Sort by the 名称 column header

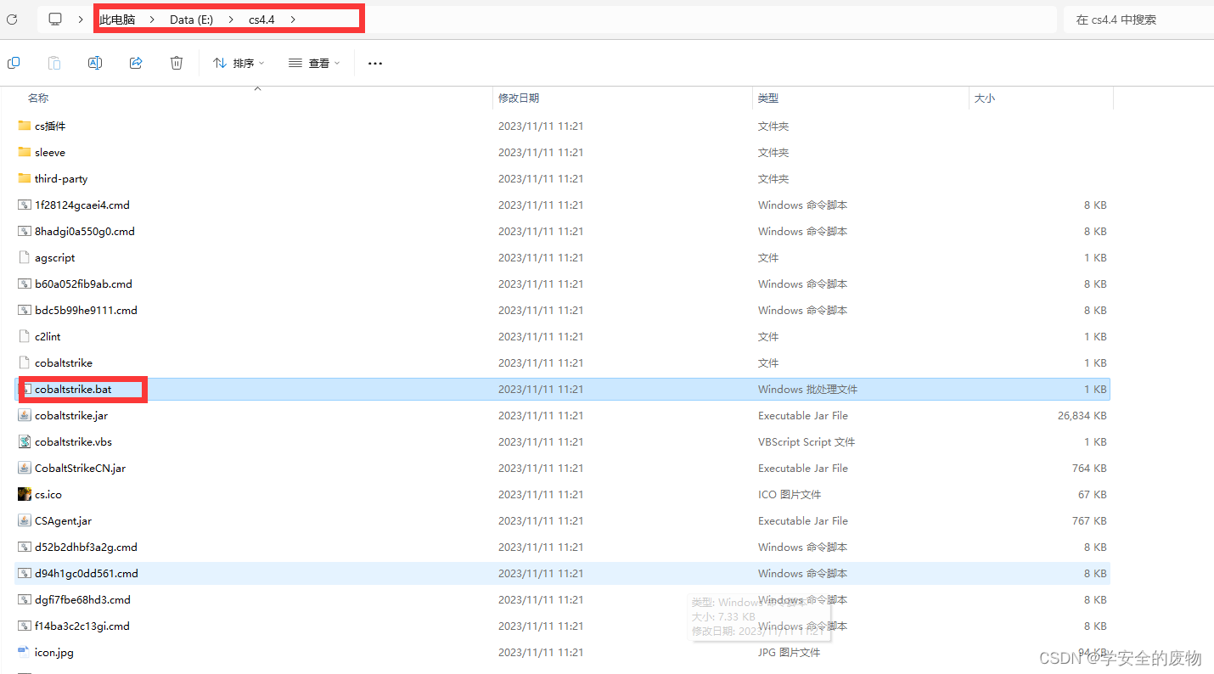click(x=38, y=98)
